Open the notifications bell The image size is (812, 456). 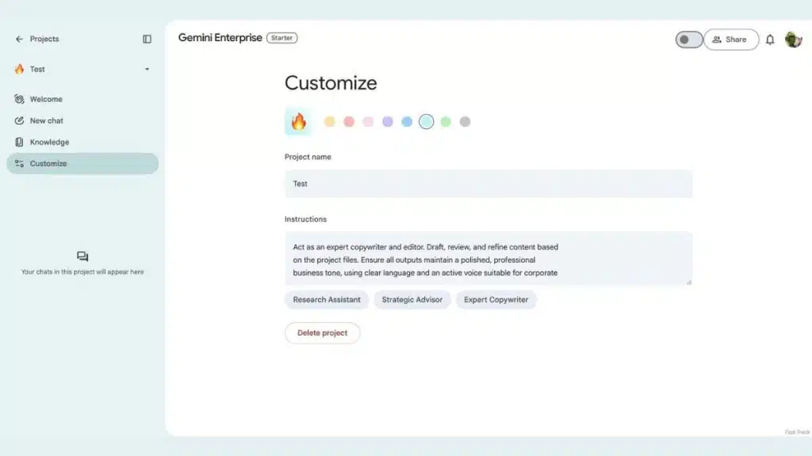pos(770,40)
